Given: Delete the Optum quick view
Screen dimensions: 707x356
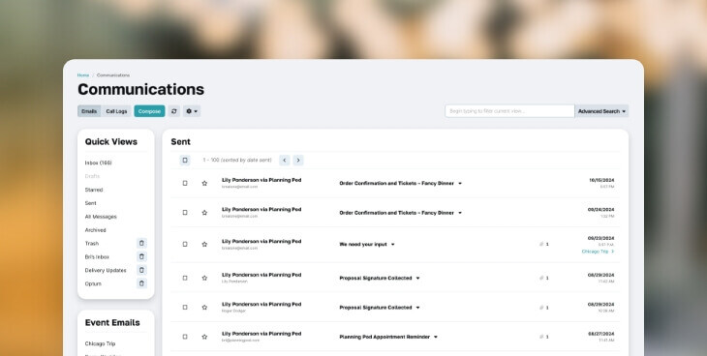Looking at the screenshot, I should 141,283.
